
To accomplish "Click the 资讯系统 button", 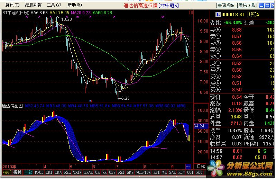I will pyautogui.click(x=226, y=6).
